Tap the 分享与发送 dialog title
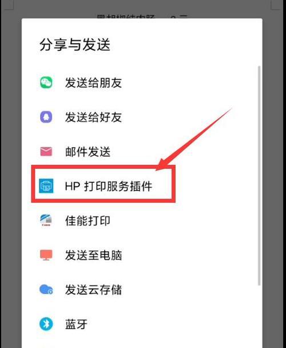The height and width of the screenshot is (348, 286). tap(75, 45)
